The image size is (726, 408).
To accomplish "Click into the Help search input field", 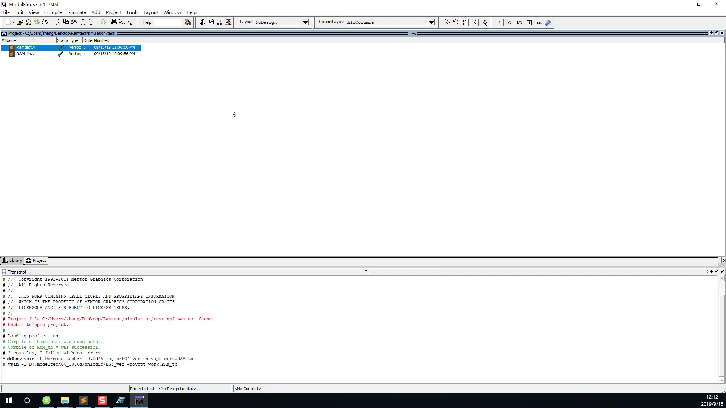I will point(168,22).
